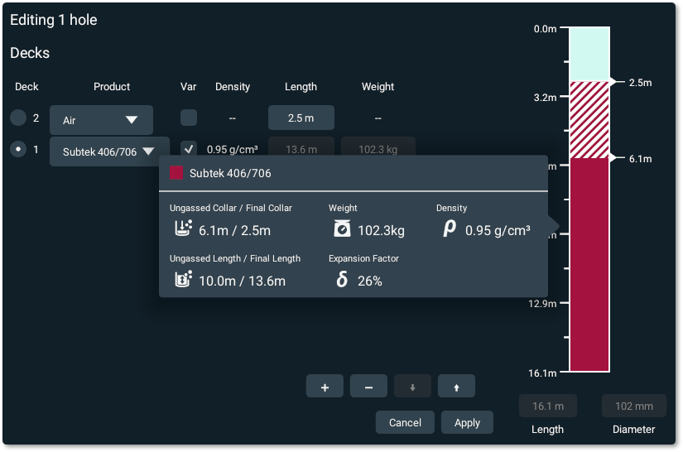Add a new deck with plus button

tap(325, 387)
